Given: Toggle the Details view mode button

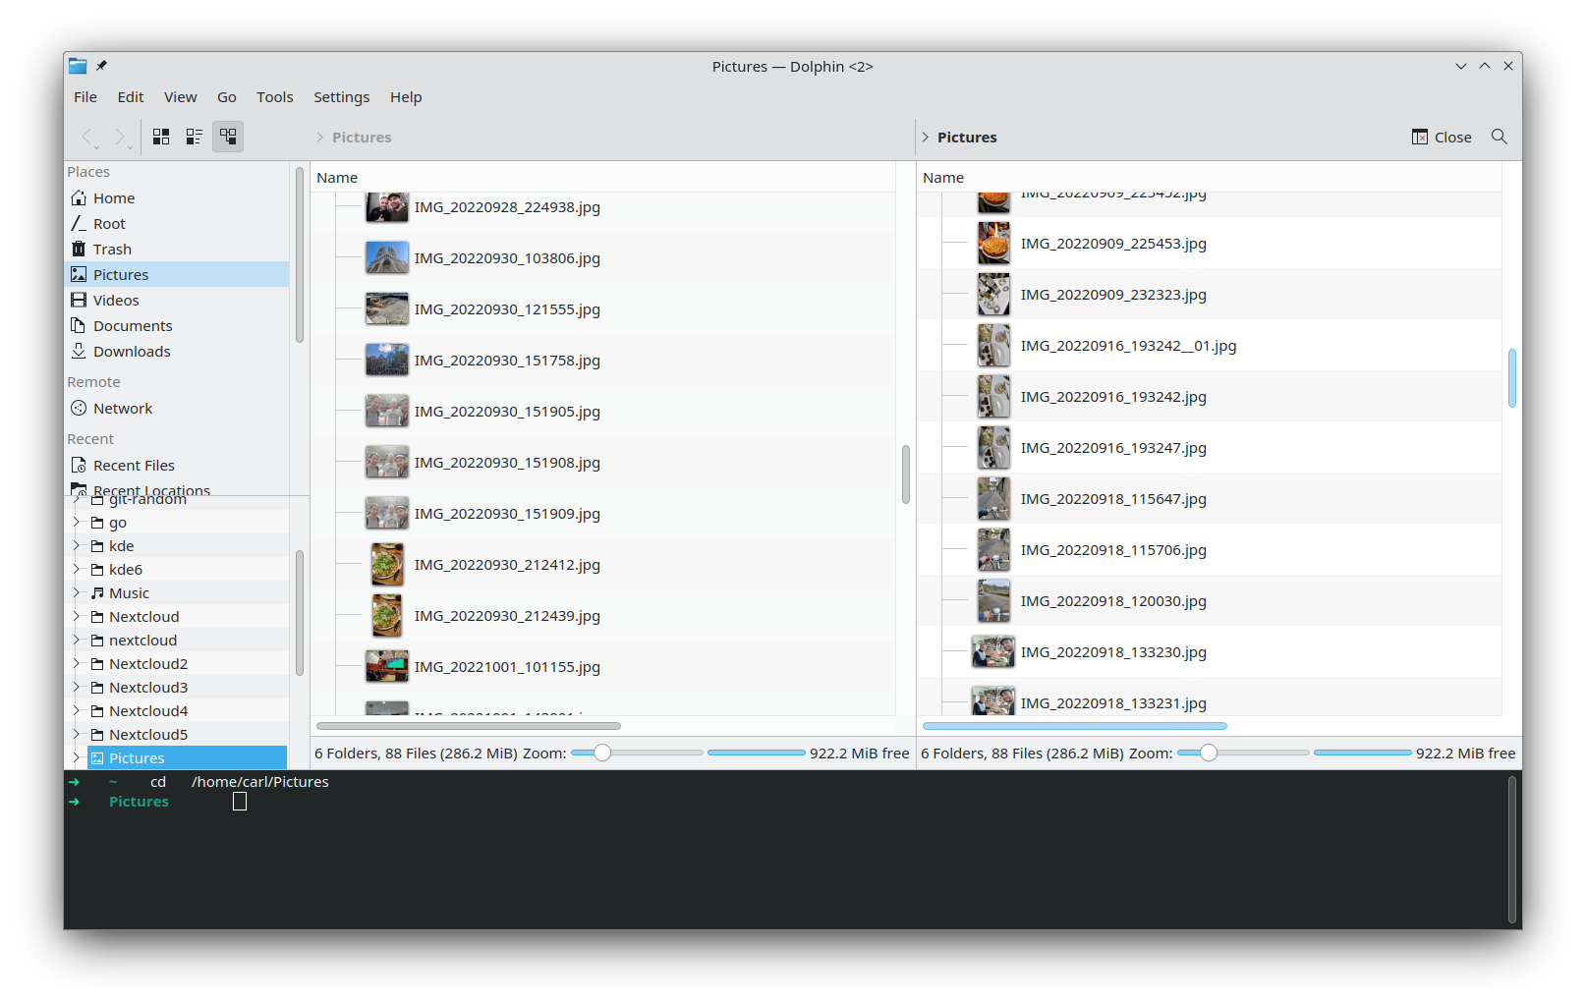Looking at the screenshot, I should tap(228, 137).
